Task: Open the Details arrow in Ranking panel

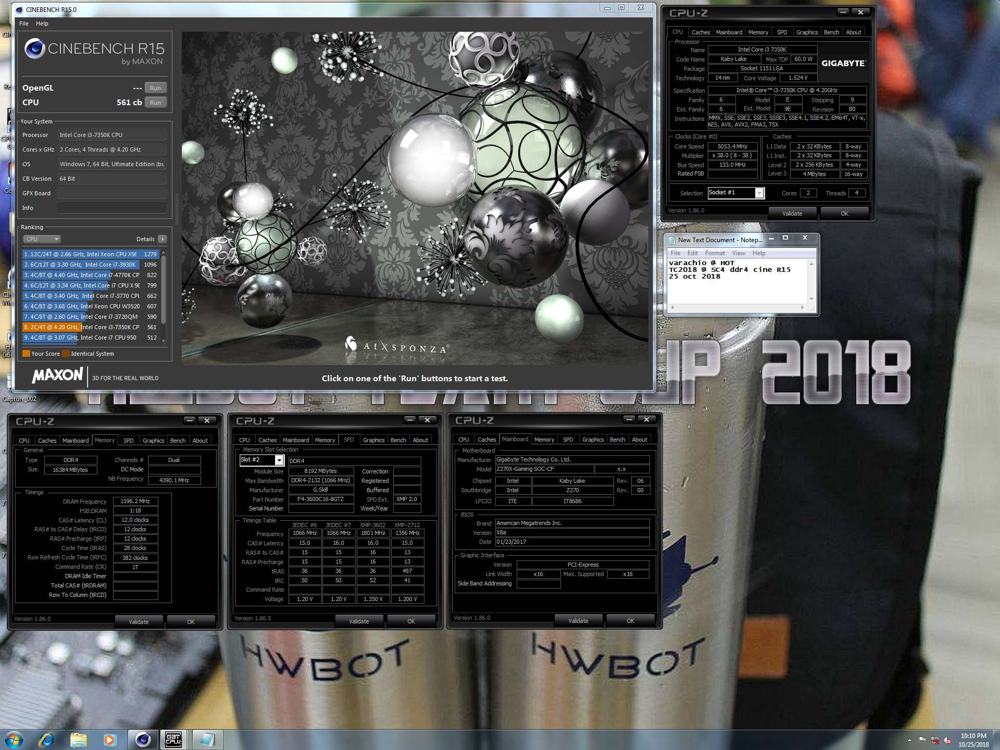Action: [162, 239]
